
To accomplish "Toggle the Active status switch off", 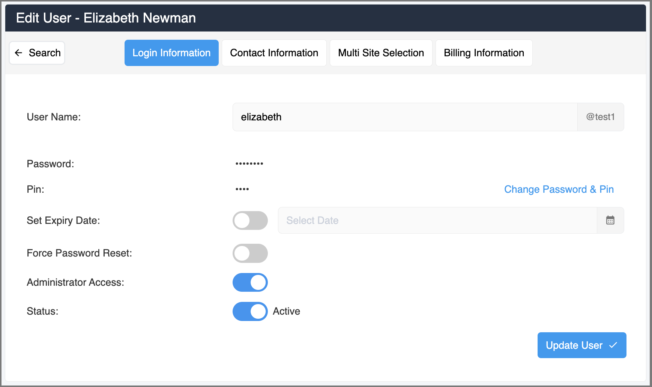I will (x=250, y=311).
